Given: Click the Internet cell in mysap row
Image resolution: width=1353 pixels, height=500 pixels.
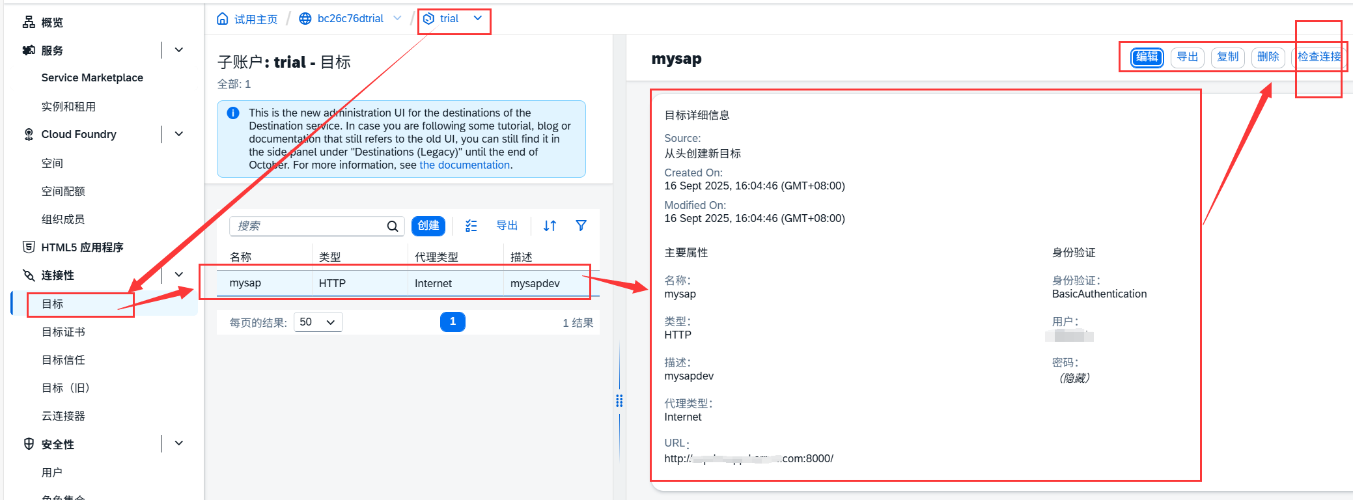Looking at the screenshot, I should pos(433,283).
